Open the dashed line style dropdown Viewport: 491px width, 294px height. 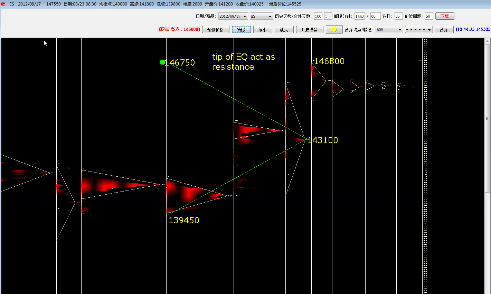click(419, 30)
